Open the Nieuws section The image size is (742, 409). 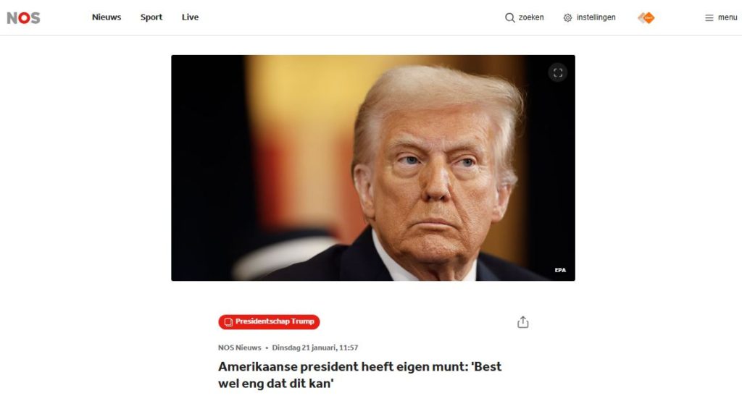(107, 17)
